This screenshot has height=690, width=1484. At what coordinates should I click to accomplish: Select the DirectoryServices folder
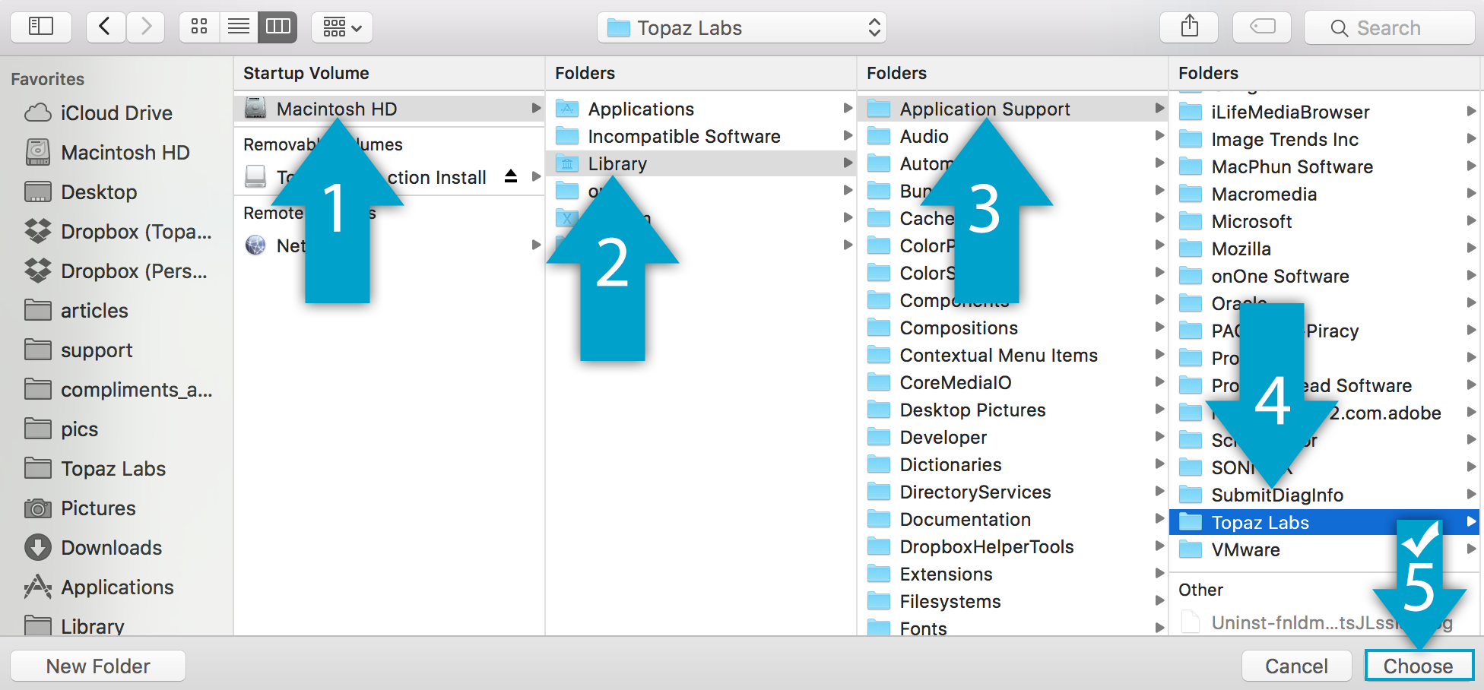pos(1013,492)
